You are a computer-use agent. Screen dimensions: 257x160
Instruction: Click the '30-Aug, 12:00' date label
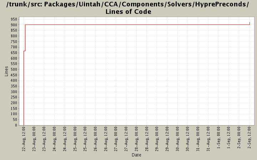point(188,139)
